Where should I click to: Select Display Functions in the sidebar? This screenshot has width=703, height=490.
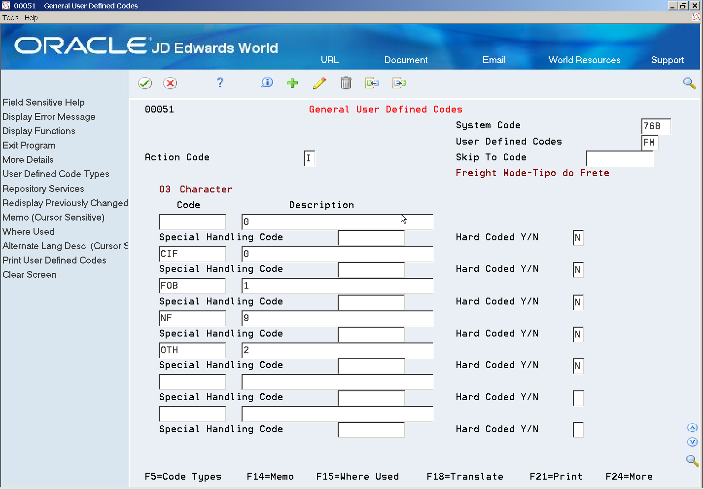(x=39, y=131)
